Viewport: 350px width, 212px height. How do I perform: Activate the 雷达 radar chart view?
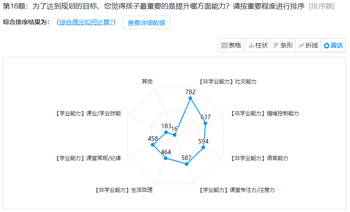pyautogui.click(x=333, y=45)
